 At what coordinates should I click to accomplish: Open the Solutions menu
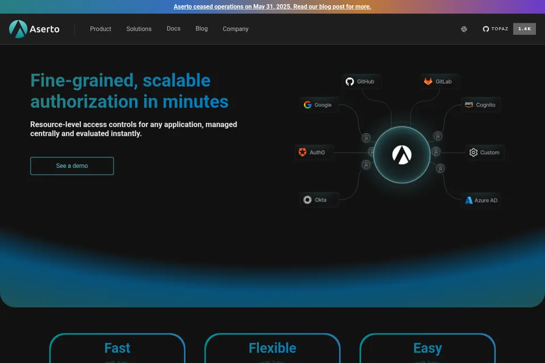(139, 29)
